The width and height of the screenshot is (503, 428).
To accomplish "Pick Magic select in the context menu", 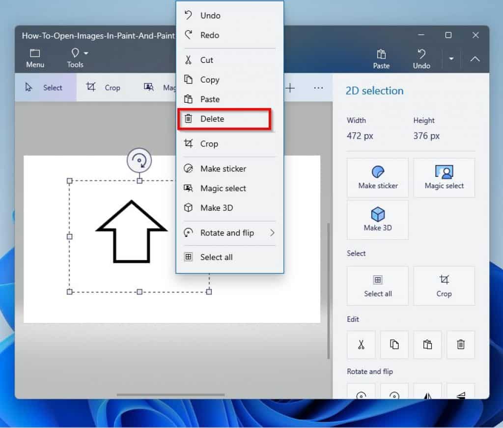I will [x=230, y=188].
